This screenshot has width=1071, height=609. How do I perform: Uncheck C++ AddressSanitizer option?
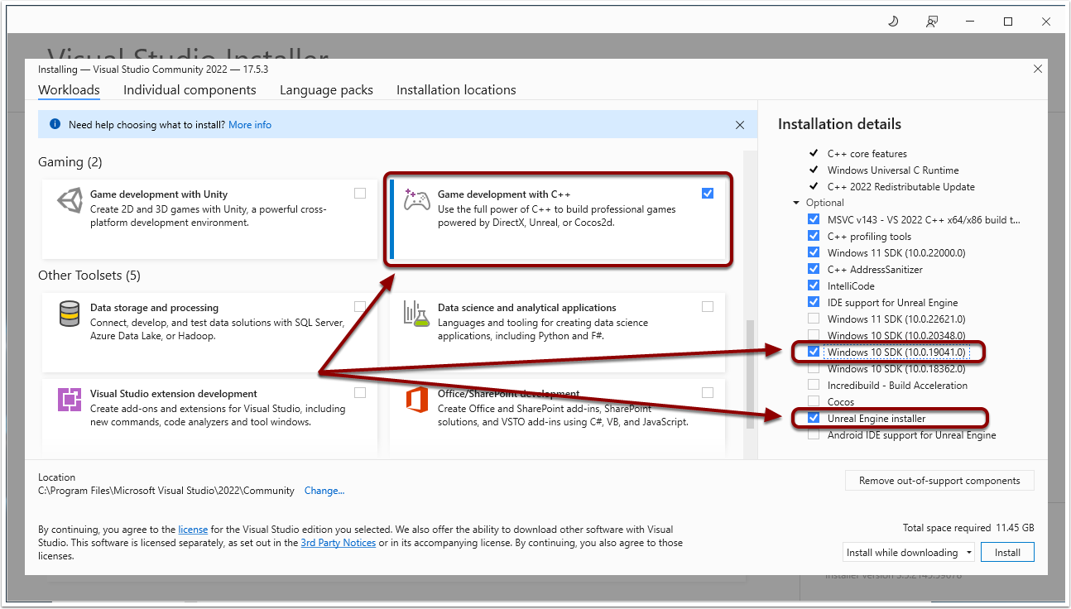814,269
